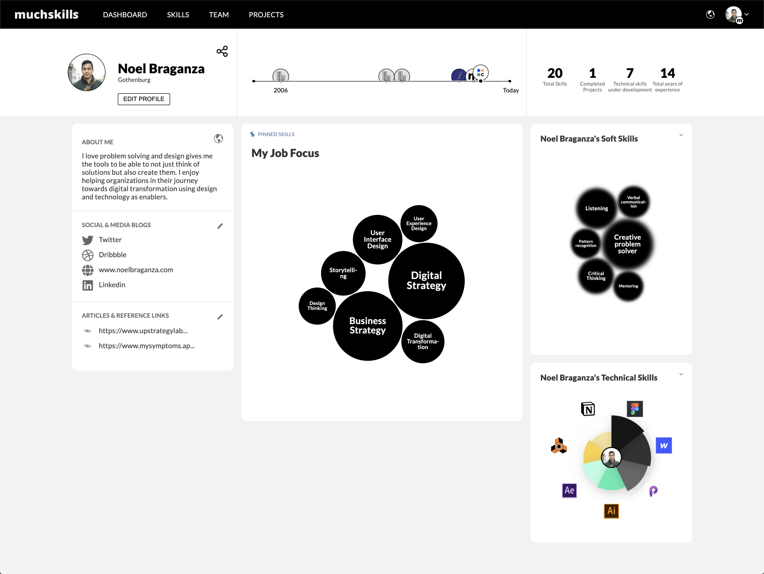Select the Business Strategy bubble

pos(367,326)
